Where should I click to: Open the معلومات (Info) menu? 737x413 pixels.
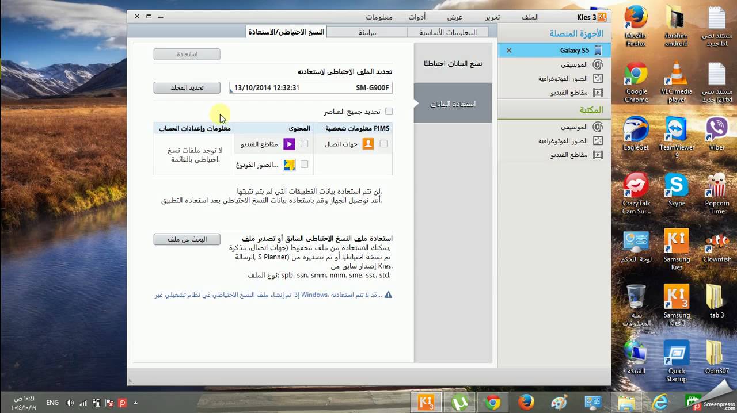pyautogui.click(x=379, y=17)
